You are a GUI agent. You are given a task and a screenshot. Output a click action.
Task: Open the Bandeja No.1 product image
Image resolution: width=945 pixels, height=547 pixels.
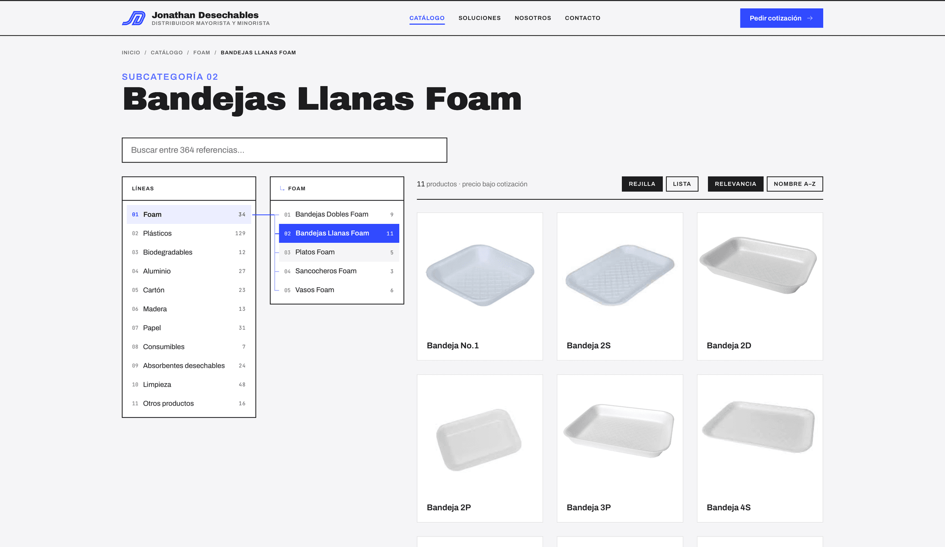click(480, 275)
